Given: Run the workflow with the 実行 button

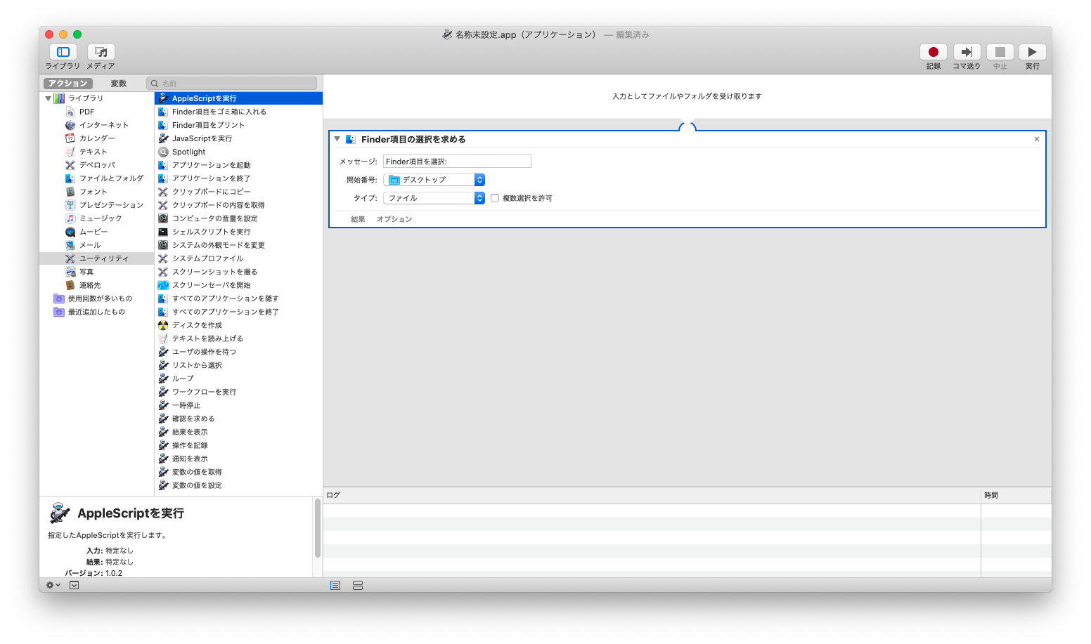Looking at the screenshot, I should [1032, 53].
